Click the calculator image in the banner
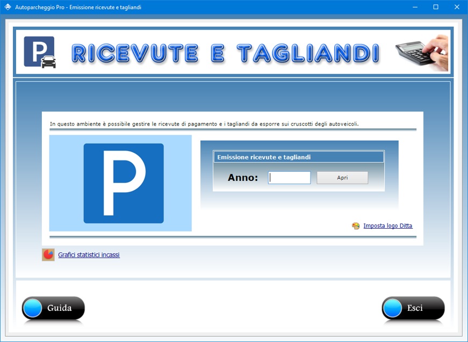 pyautogui.click(x=422, y=53)
